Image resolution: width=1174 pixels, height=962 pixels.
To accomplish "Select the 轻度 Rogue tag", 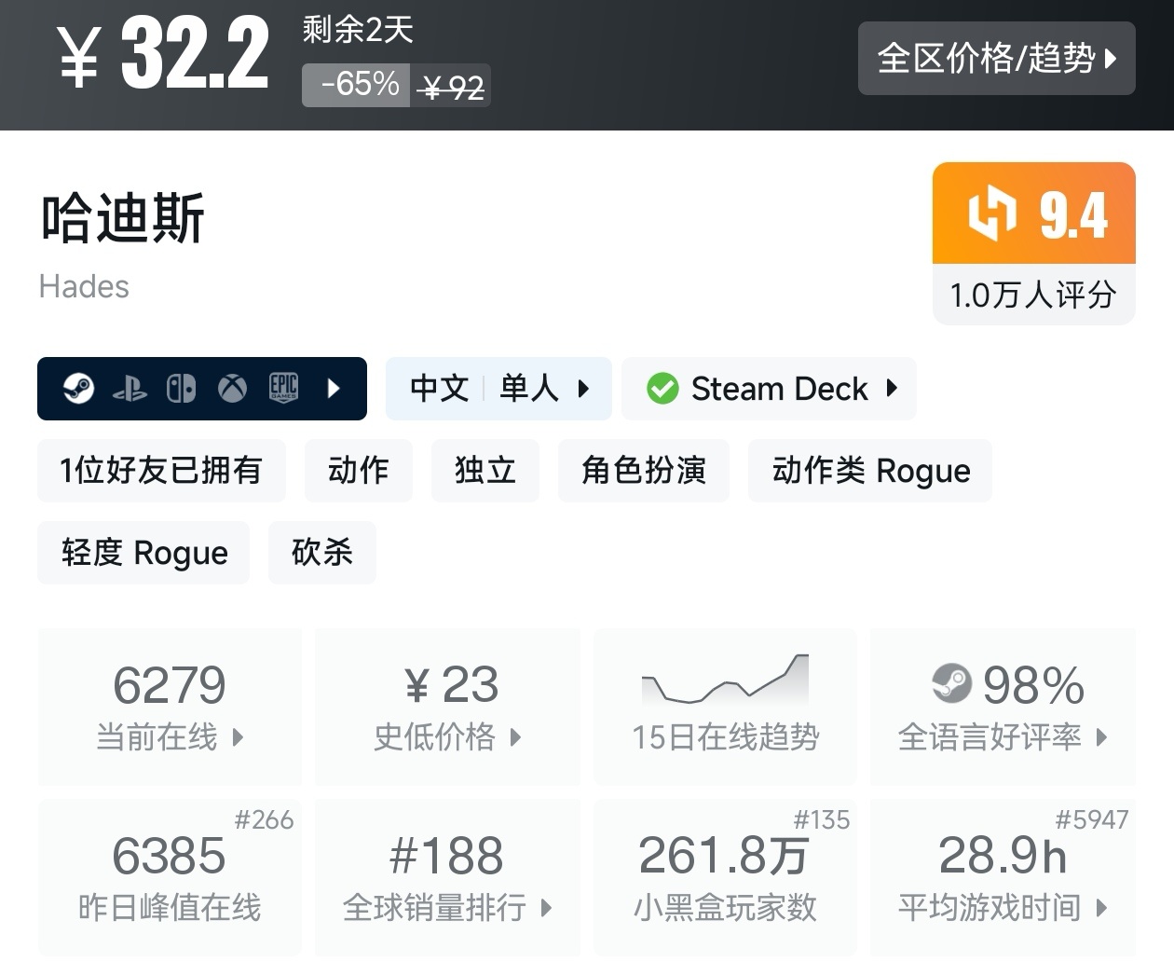I will pyautogui.click(x=143, y=553).
